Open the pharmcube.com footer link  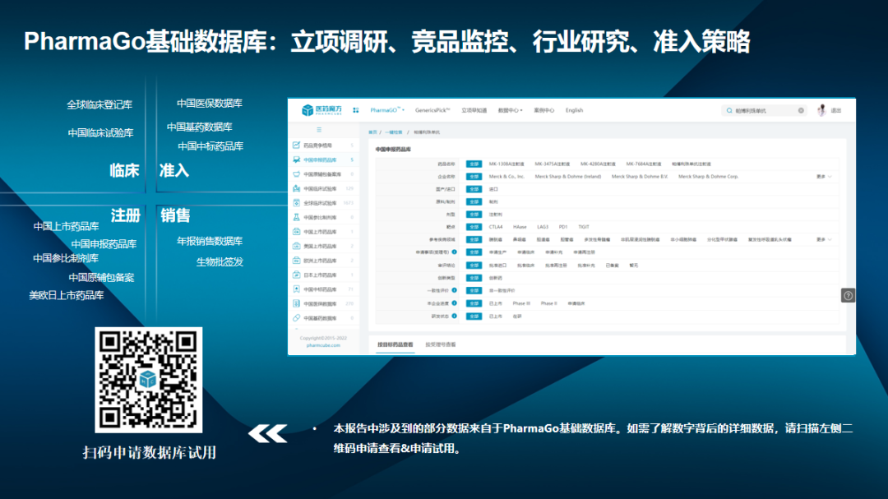323,345
